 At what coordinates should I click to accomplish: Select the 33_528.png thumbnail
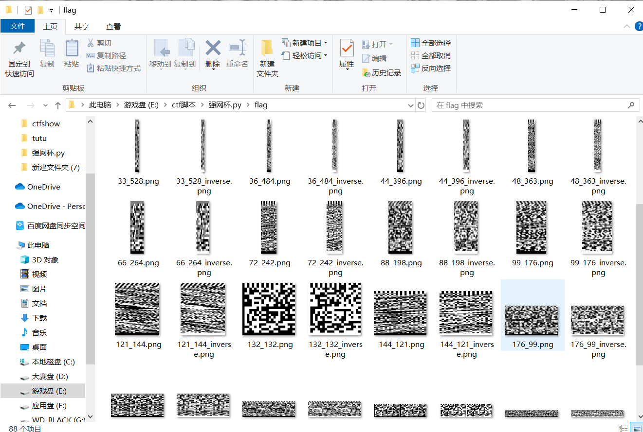tap(137, 146)
